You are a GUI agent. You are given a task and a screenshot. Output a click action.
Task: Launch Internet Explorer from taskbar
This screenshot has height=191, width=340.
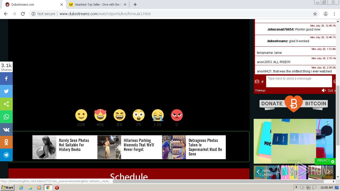21,188
